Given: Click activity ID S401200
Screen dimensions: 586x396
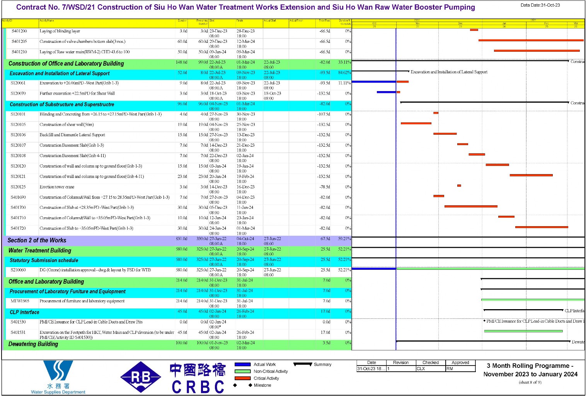Looking at the screenshot, I should coord(19,31).
